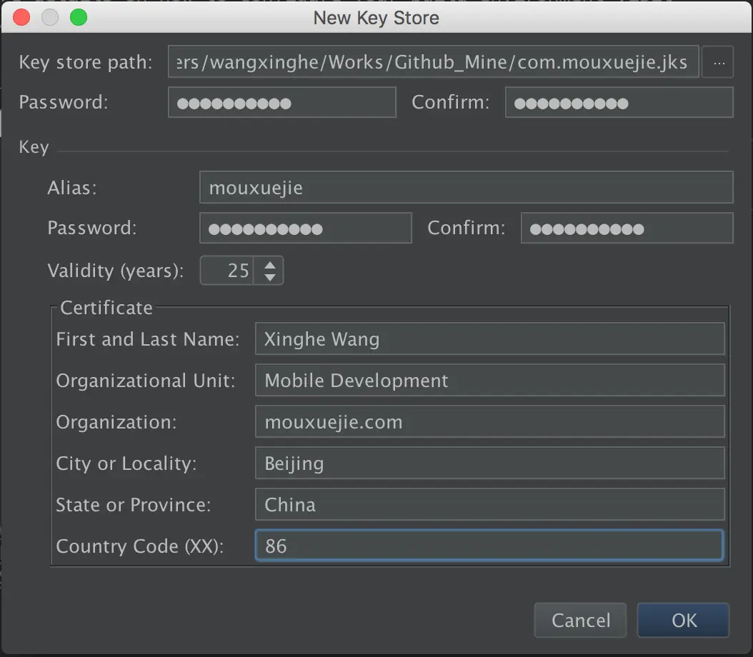Click the New Key Store title bar

[376, 18]
